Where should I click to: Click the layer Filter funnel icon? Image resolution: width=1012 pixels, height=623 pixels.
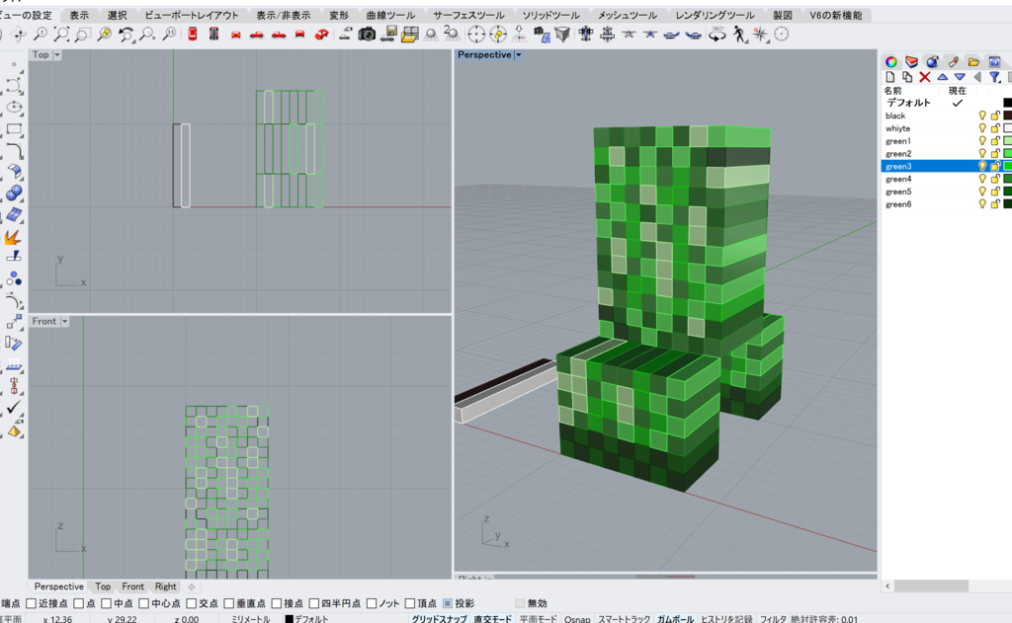(x=994, y=77)
